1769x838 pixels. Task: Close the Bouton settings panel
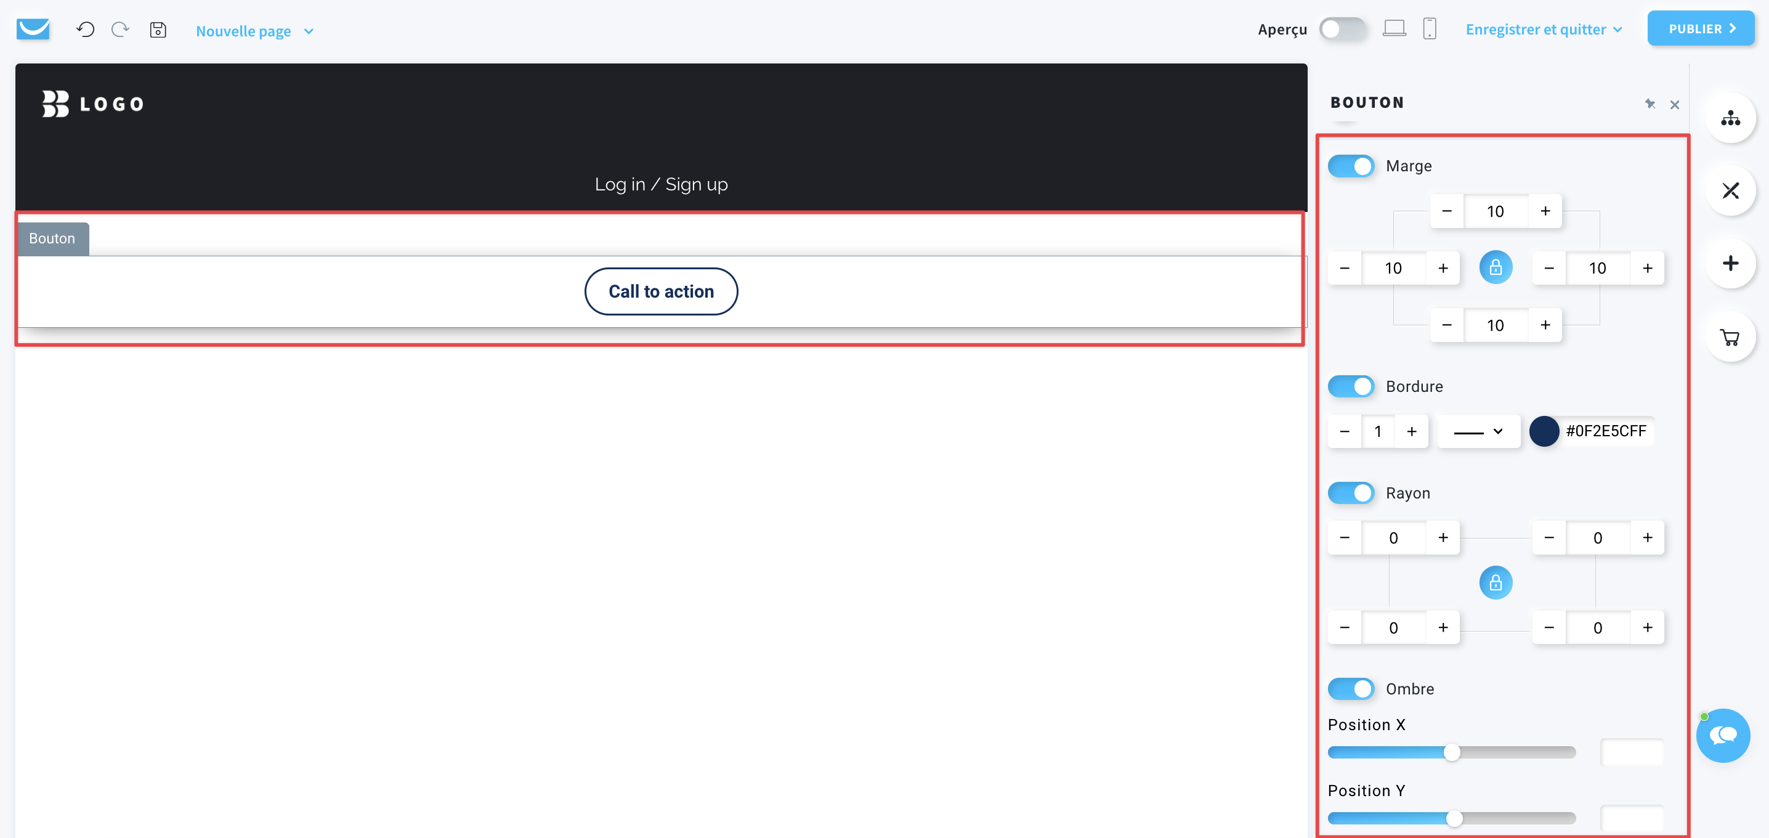[1674, 104]
